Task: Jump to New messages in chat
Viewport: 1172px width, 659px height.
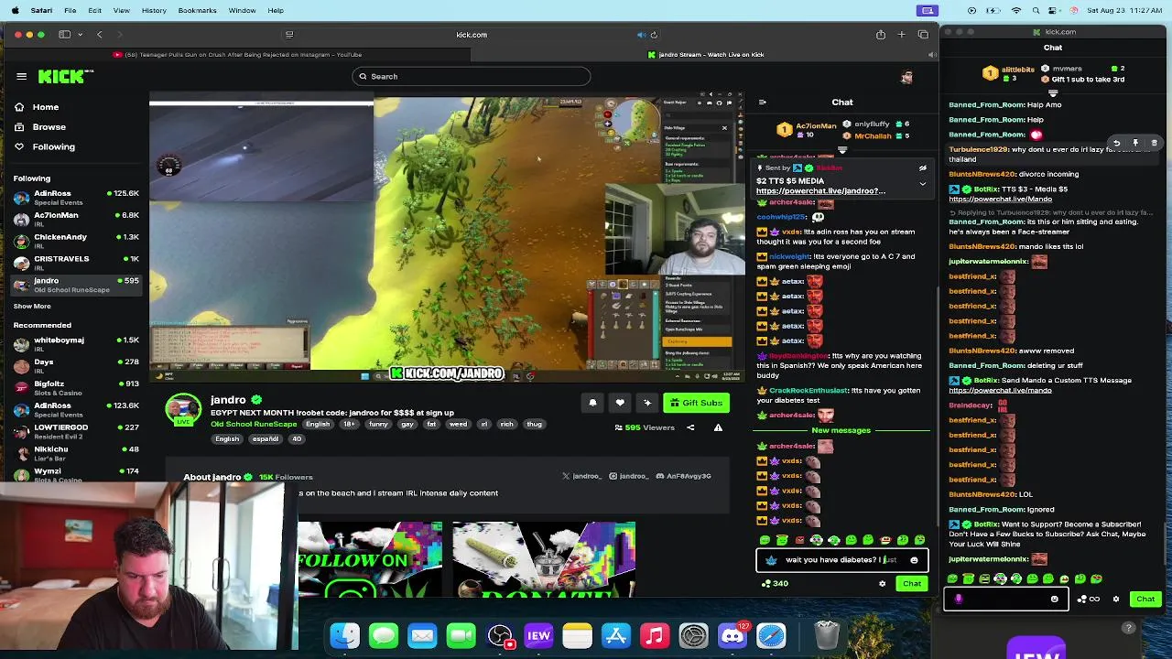Action: (x=841, y=430)
